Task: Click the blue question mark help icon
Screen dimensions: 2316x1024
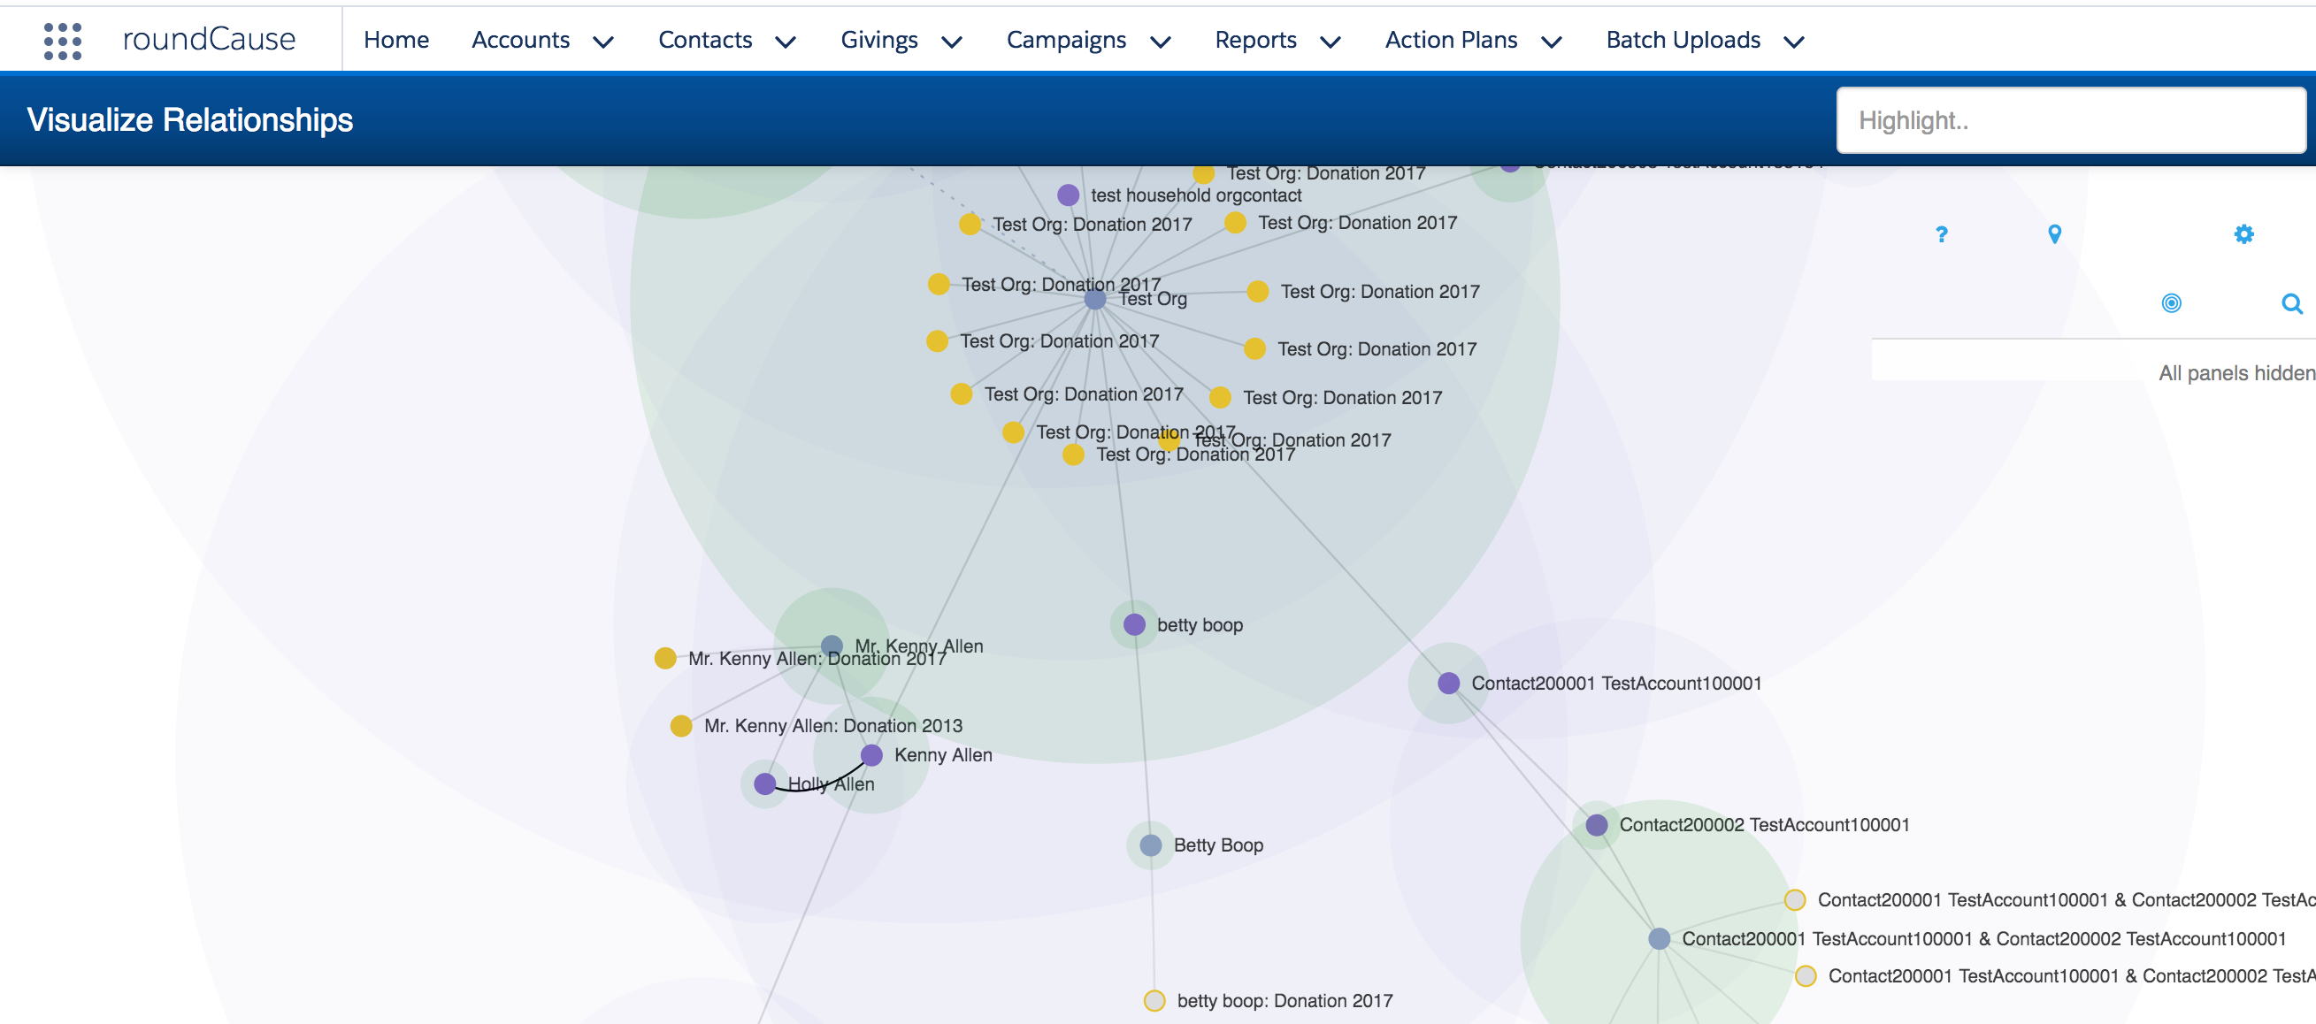Action: 1941,234
